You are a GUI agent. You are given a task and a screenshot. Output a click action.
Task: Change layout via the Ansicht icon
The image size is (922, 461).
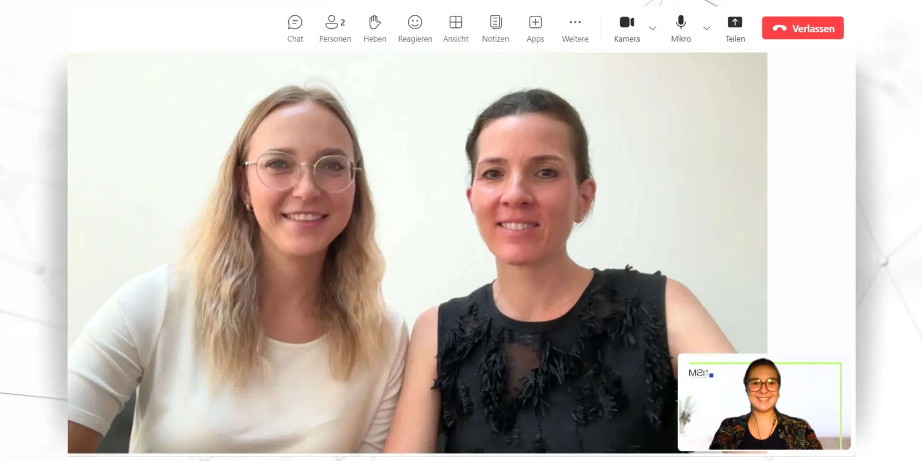pos(455,28)
